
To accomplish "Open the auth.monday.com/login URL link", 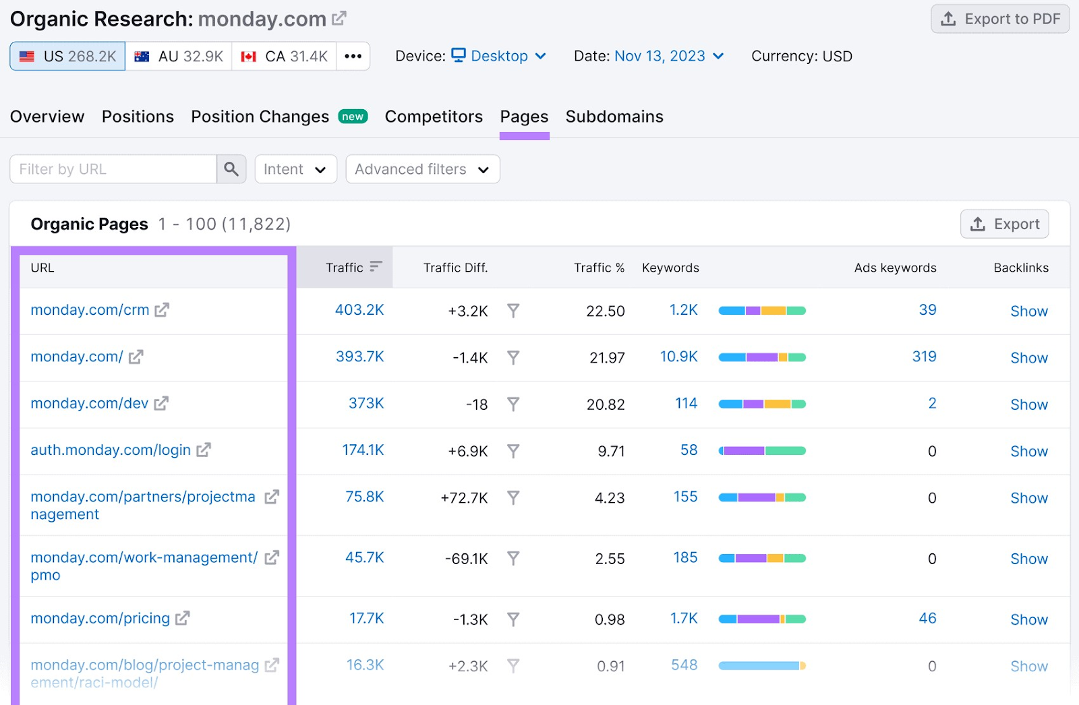I will (111, 450).
